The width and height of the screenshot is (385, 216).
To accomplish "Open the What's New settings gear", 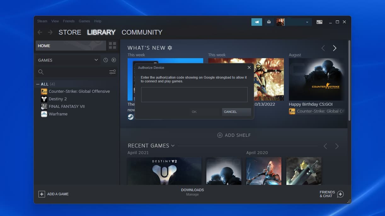I will click(x=170, y=48).
